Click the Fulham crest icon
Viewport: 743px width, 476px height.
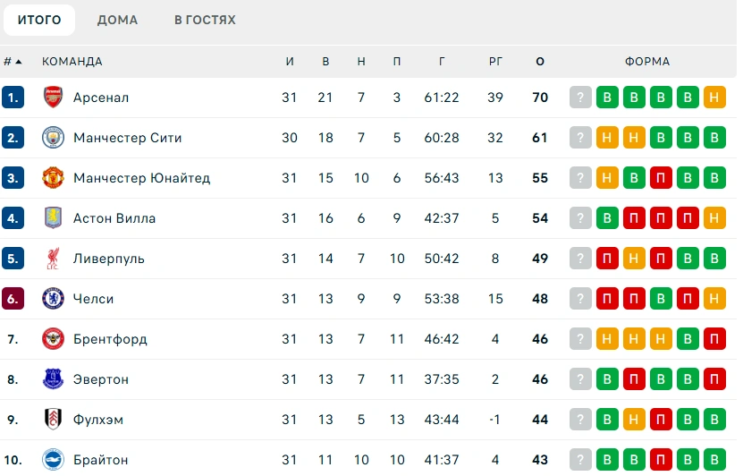54,420
